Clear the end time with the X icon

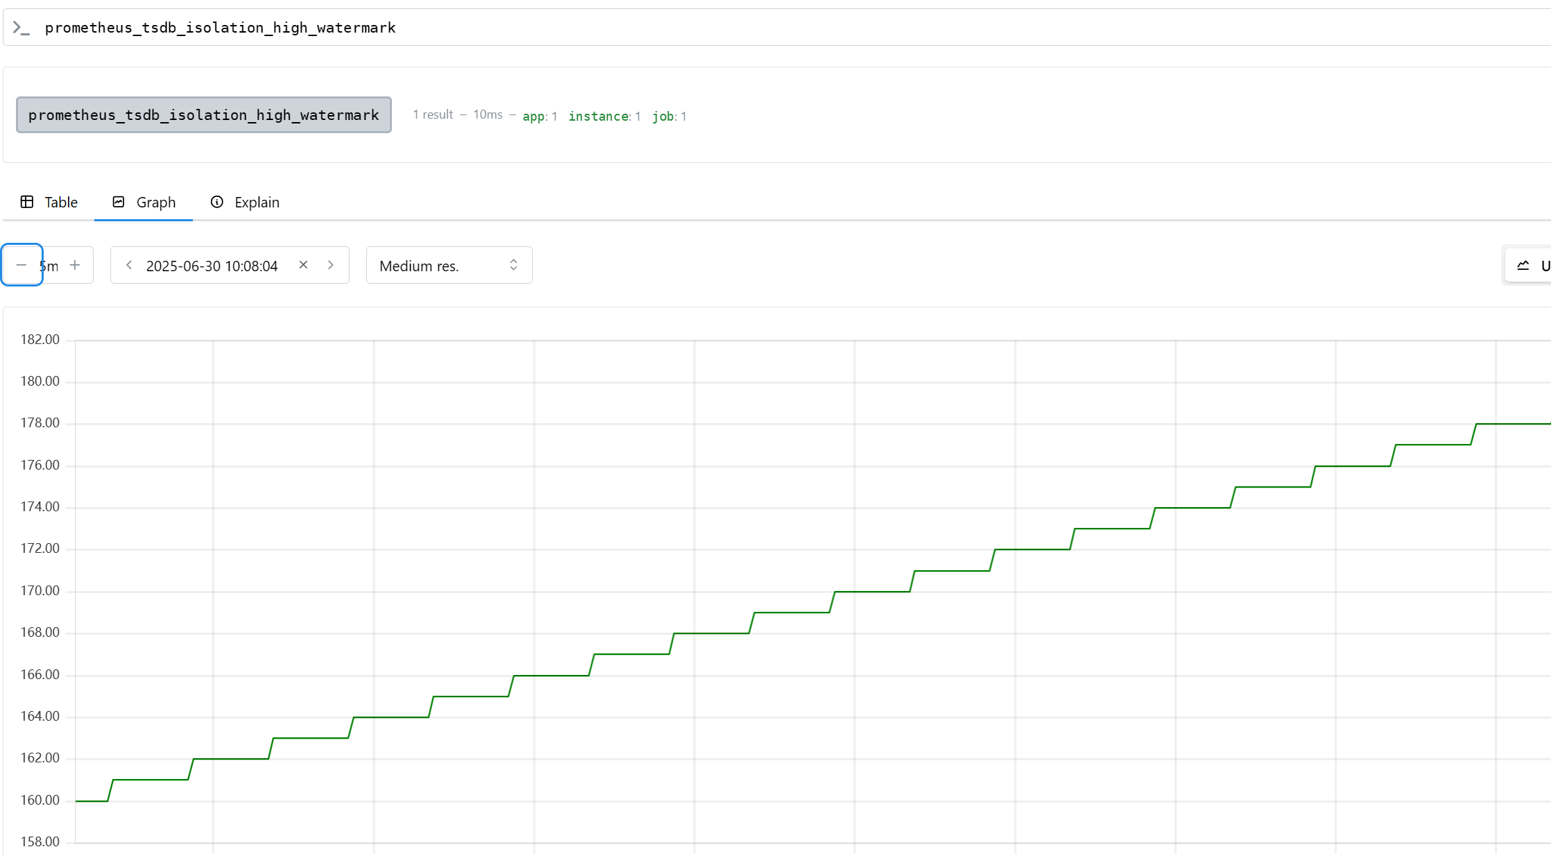coord(303,265)
